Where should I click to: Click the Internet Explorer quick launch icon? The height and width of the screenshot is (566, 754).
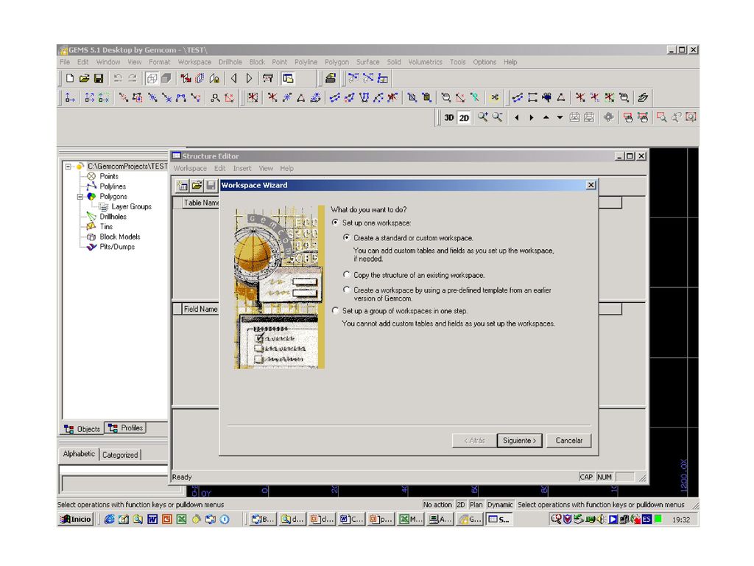point(109,520)
